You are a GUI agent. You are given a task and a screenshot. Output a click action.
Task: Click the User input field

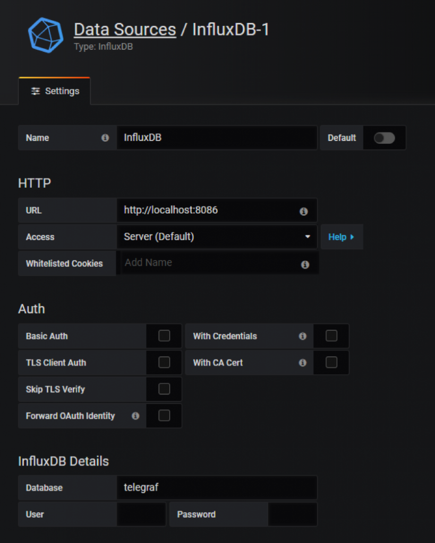tap(141, 514)
